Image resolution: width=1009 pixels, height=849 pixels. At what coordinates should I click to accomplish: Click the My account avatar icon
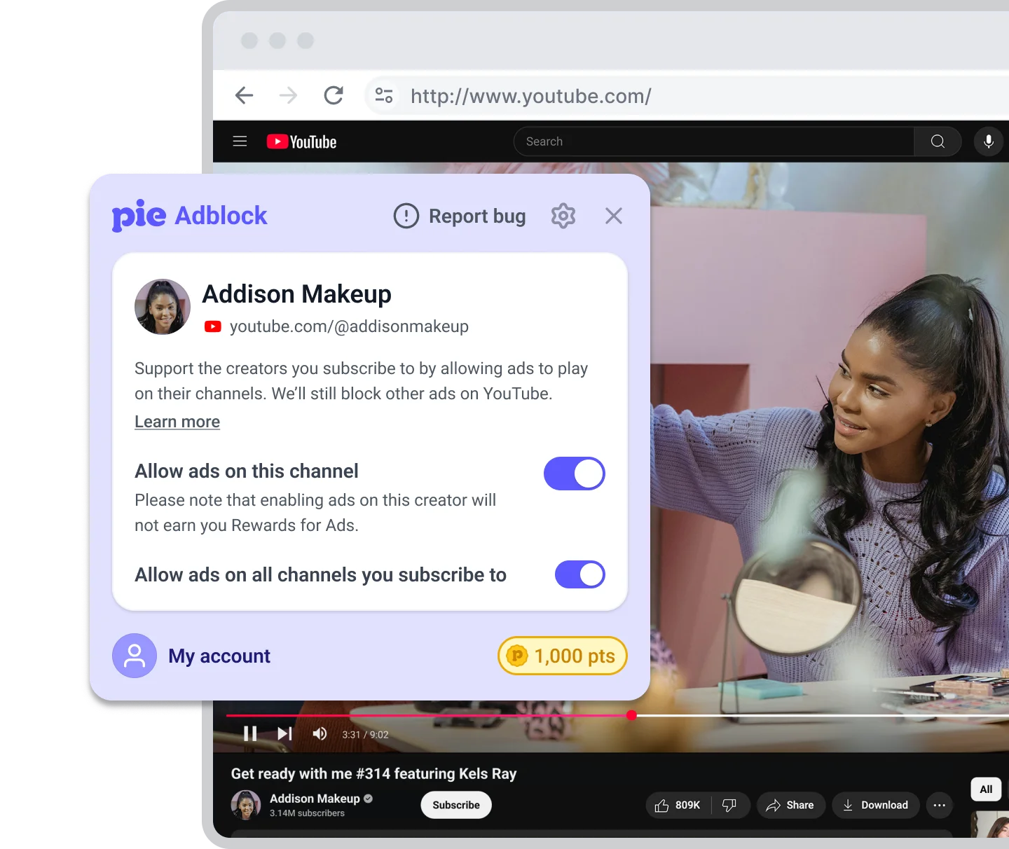point(135,656)
